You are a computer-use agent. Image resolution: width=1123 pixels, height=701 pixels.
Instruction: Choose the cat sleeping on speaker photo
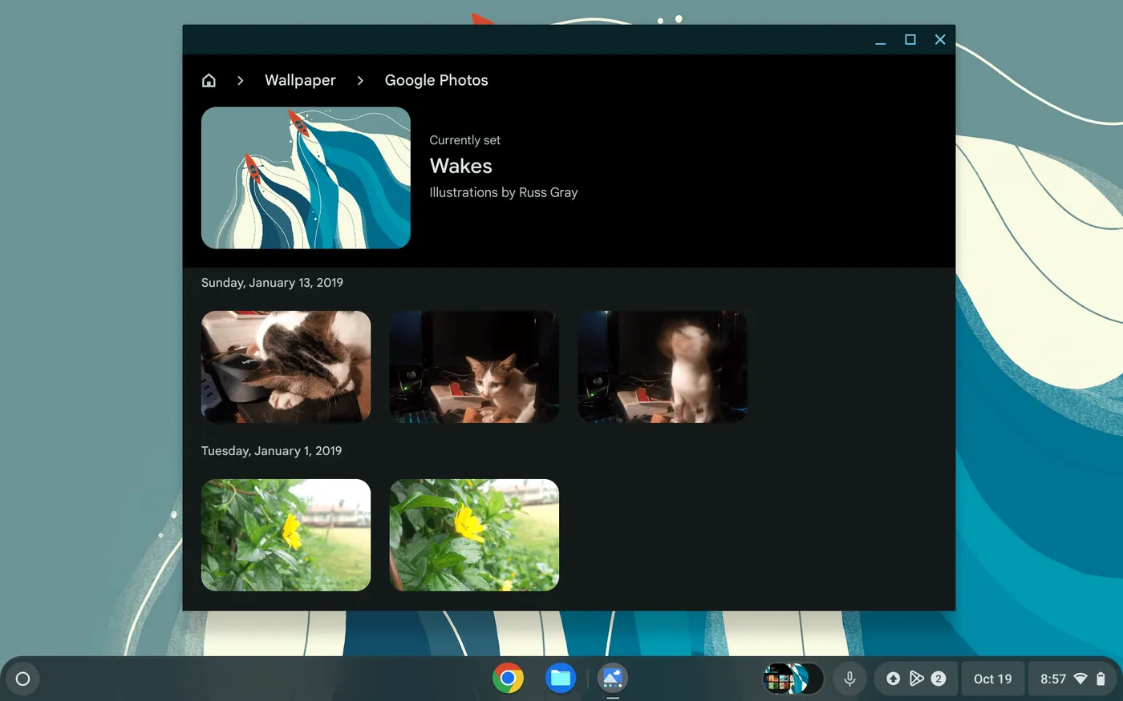[286, 367]
